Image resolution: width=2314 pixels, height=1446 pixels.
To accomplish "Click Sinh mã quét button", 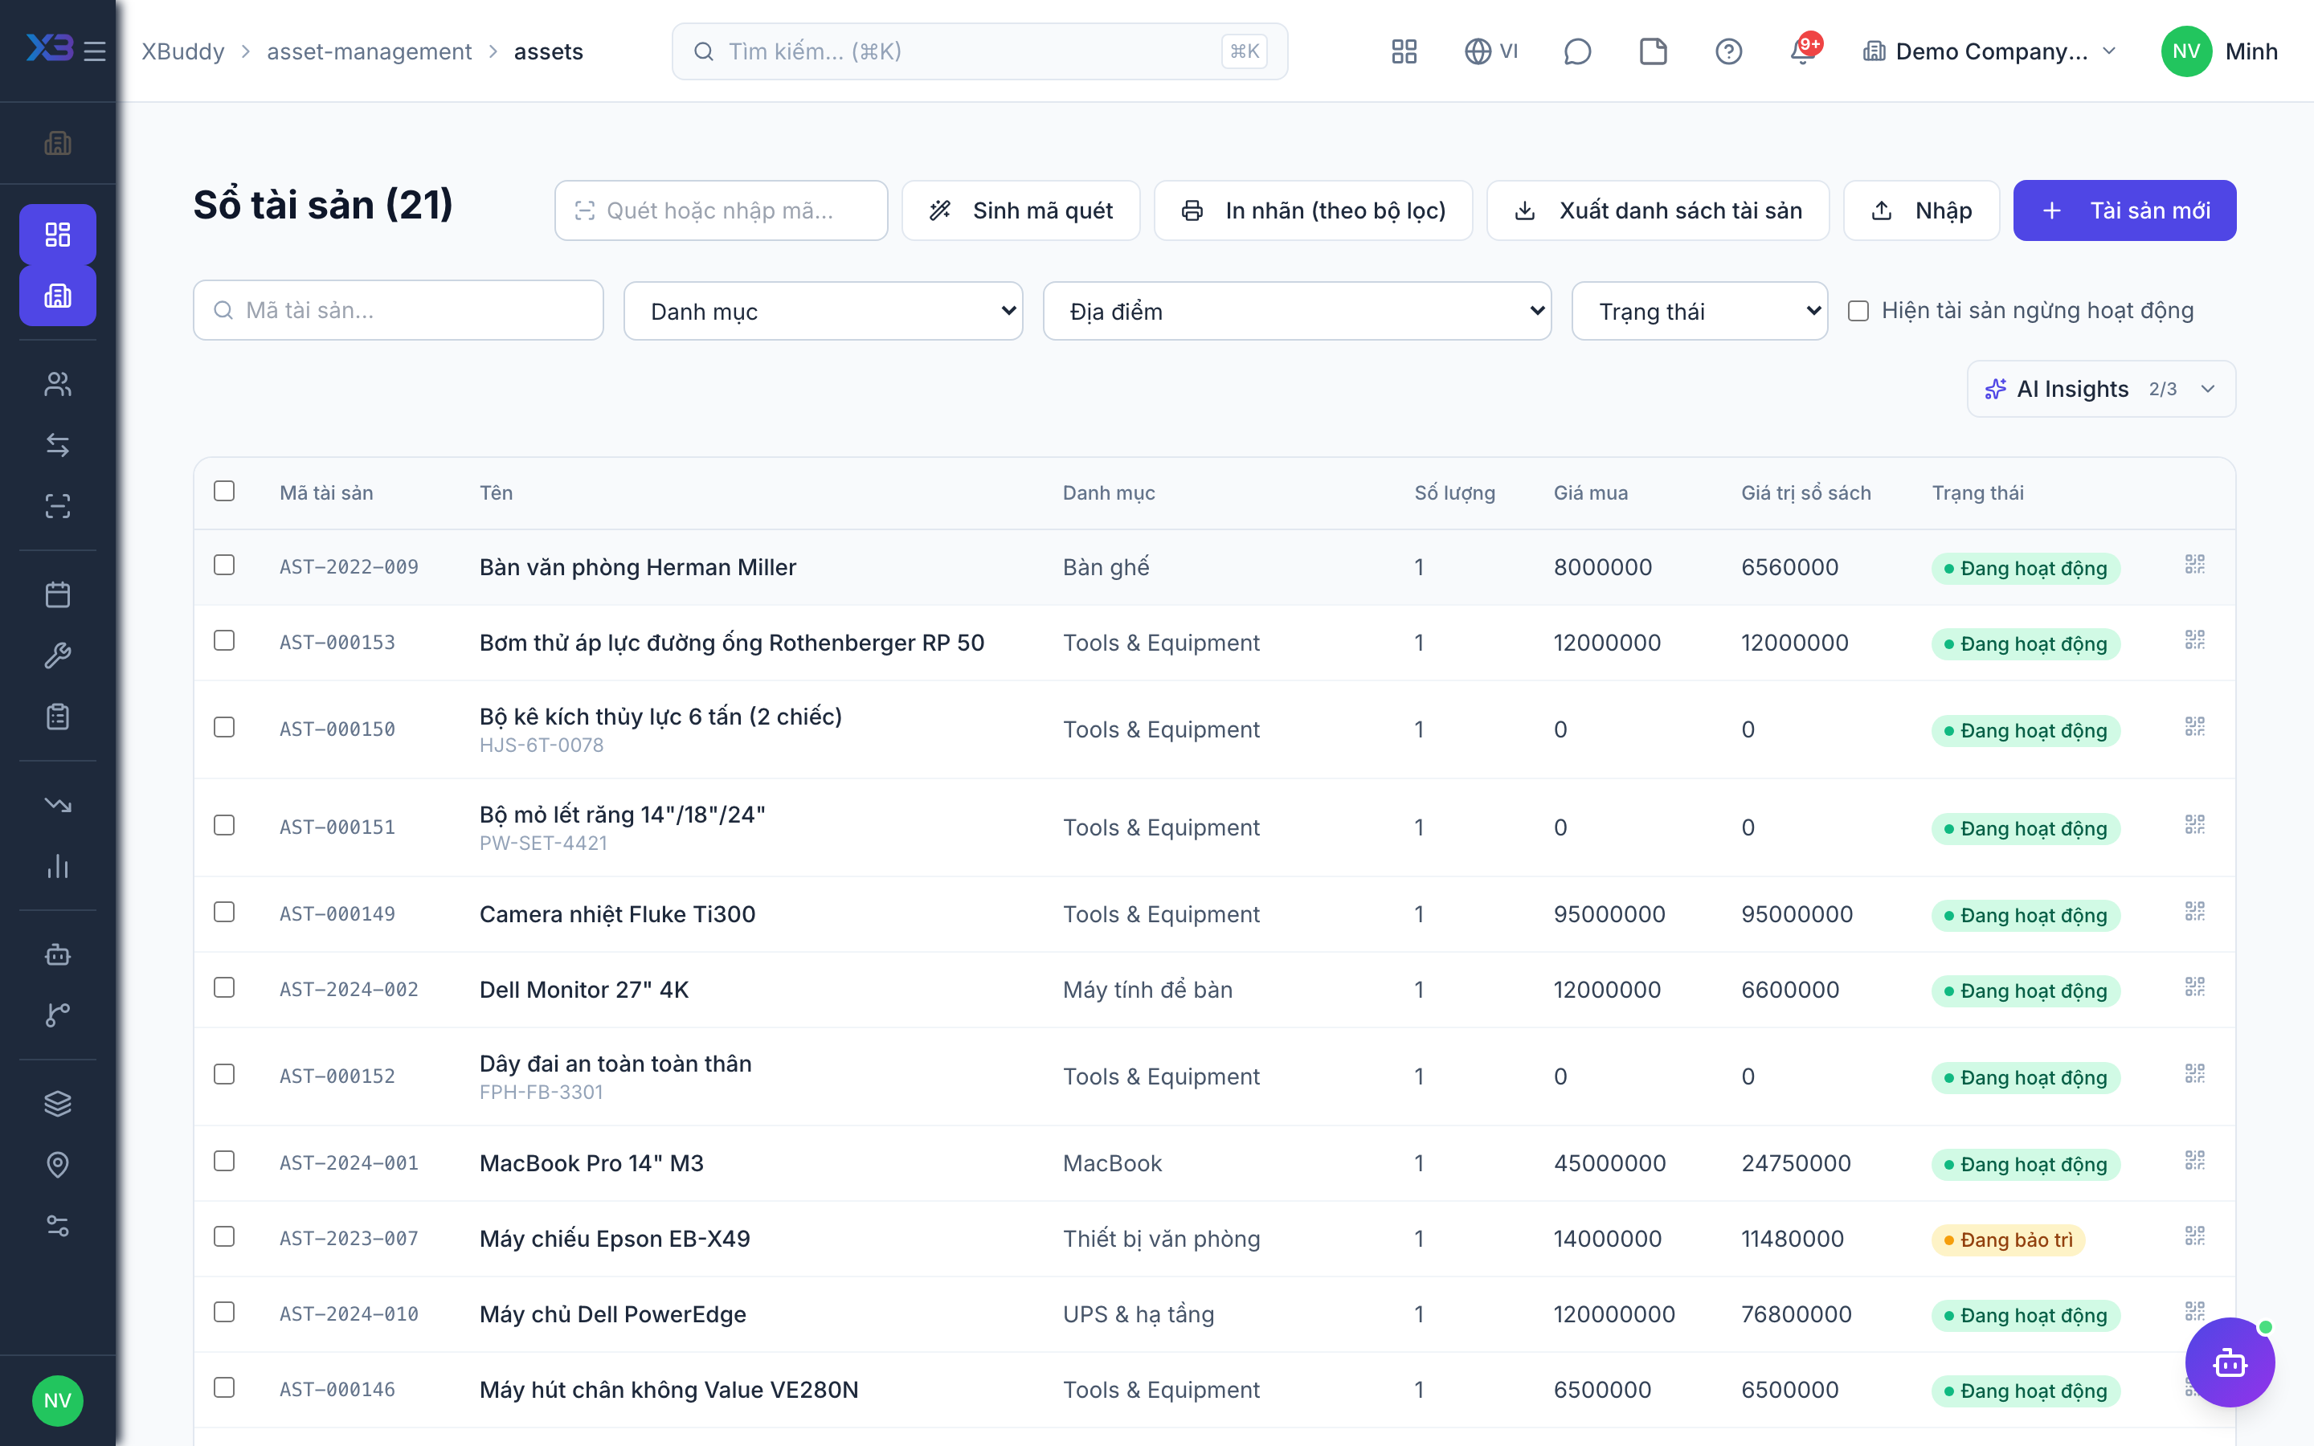I will [1020, 210].
